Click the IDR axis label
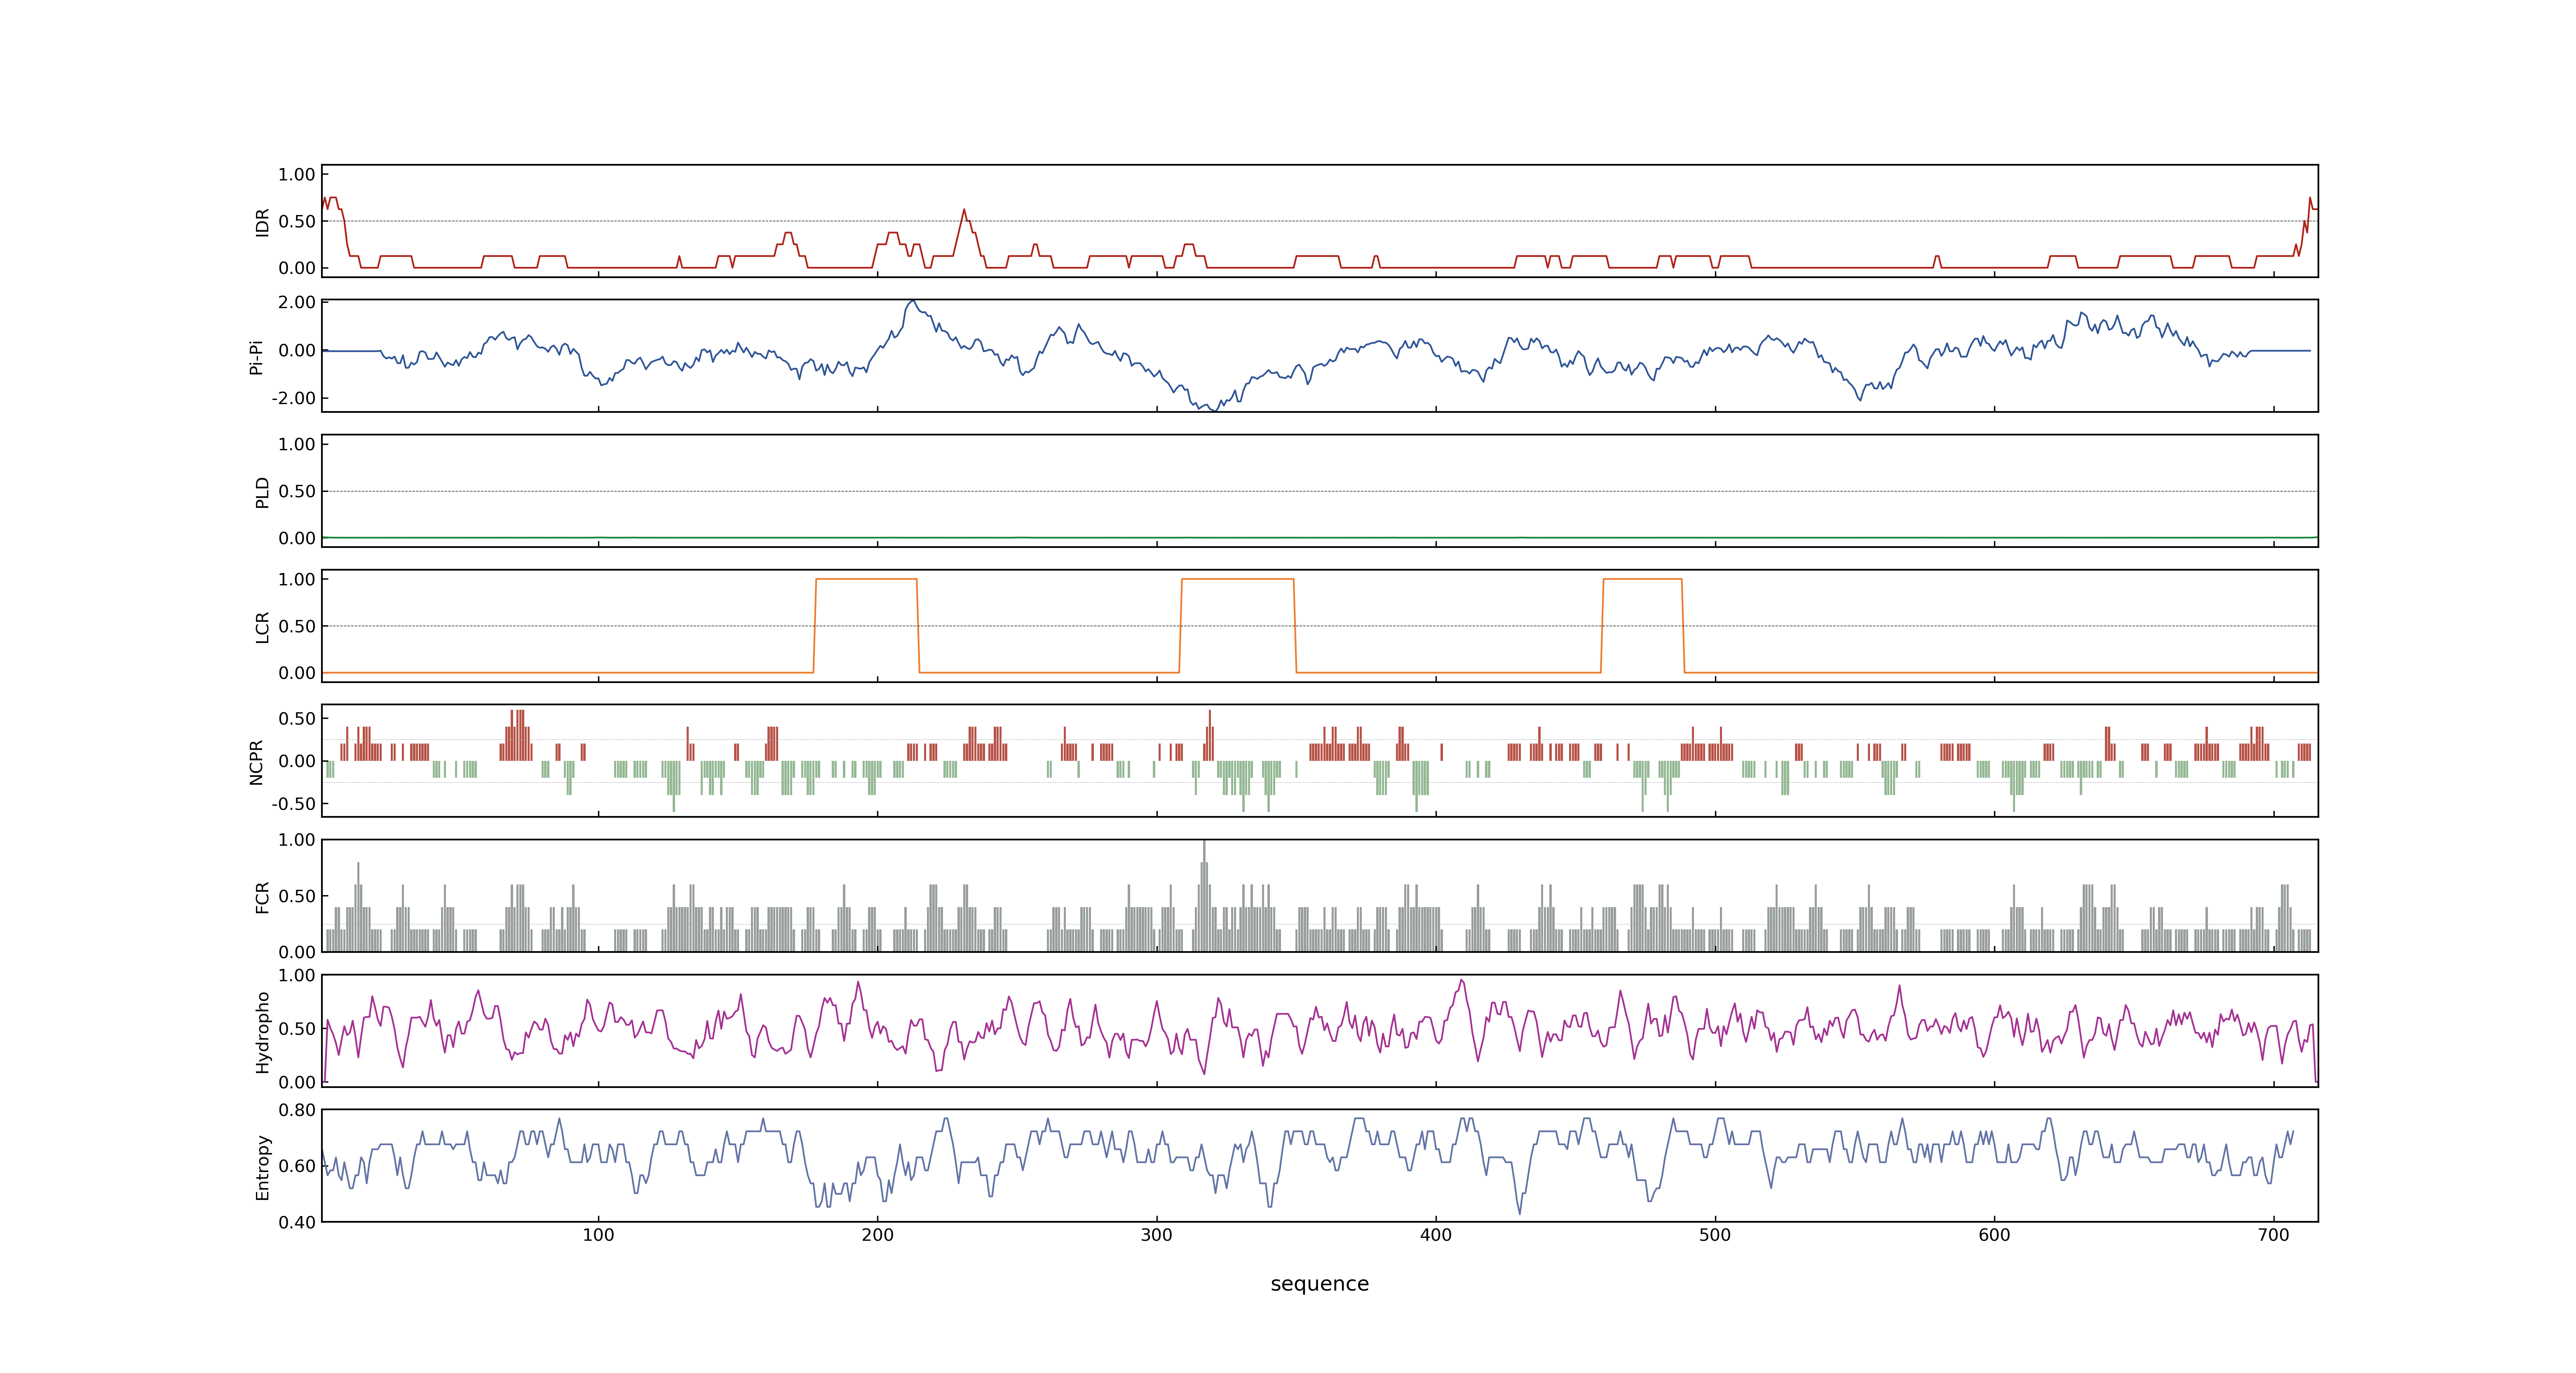2576x1373 pixels. pyautogui.click(x=262, y=222)
